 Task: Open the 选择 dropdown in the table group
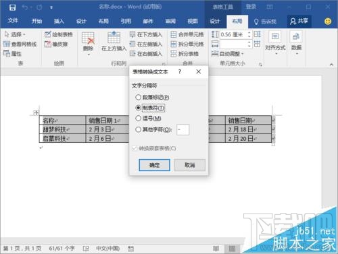[15, 34]
